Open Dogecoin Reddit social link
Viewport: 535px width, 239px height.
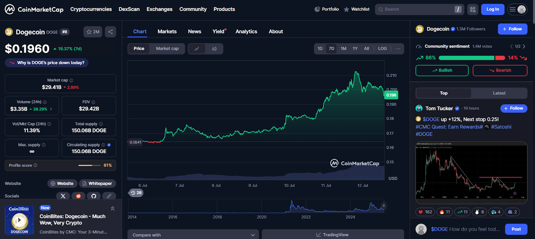click(78, 196)
